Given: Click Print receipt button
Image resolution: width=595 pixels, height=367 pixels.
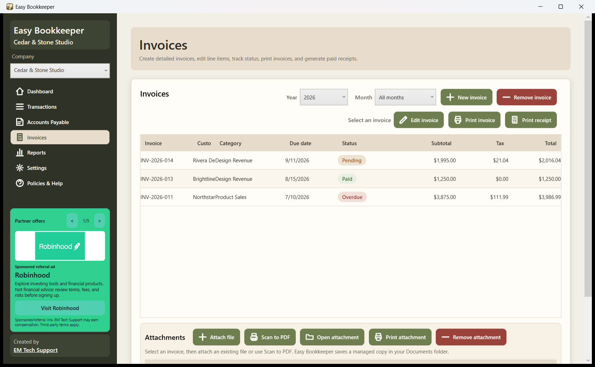Looking at the screenshot, I should point(531,120).
